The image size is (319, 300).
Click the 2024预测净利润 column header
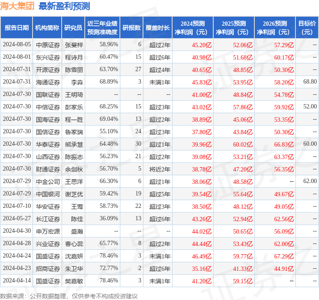[x=193, y=28]
